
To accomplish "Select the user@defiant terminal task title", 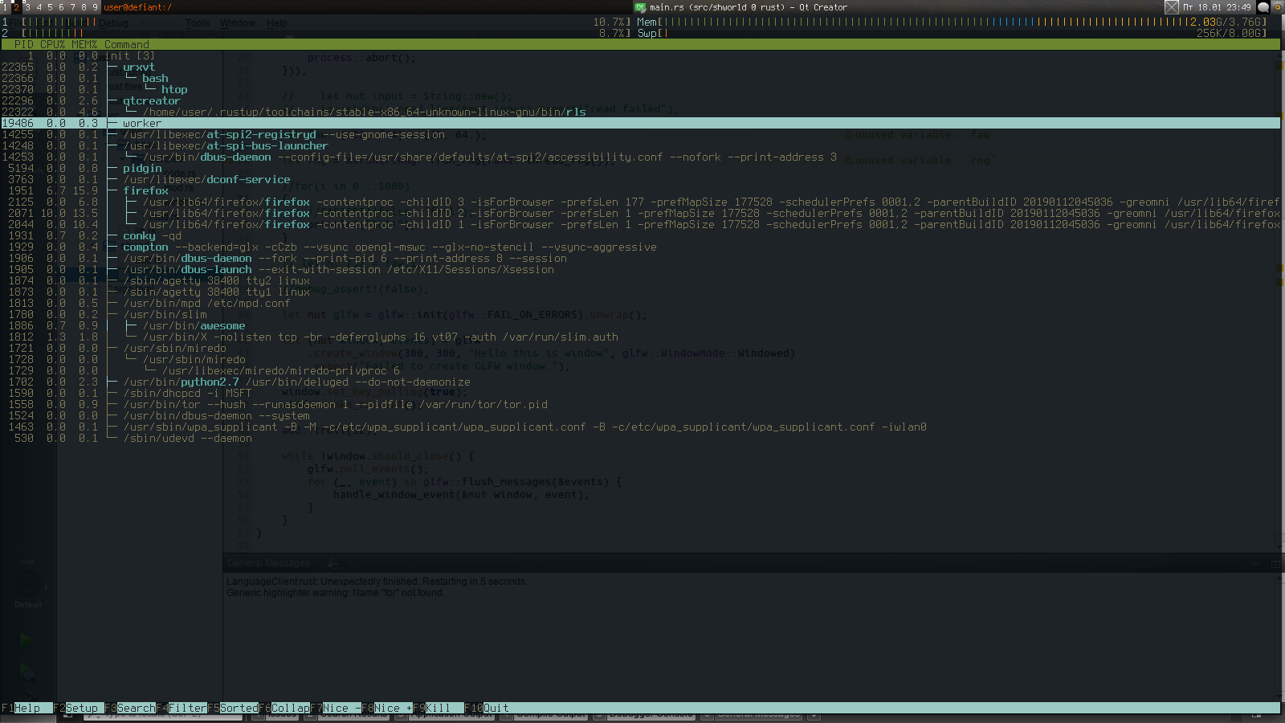I will 137,7.
